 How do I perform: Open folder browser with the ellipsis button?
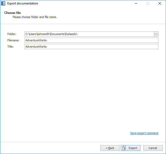[156, 34]
